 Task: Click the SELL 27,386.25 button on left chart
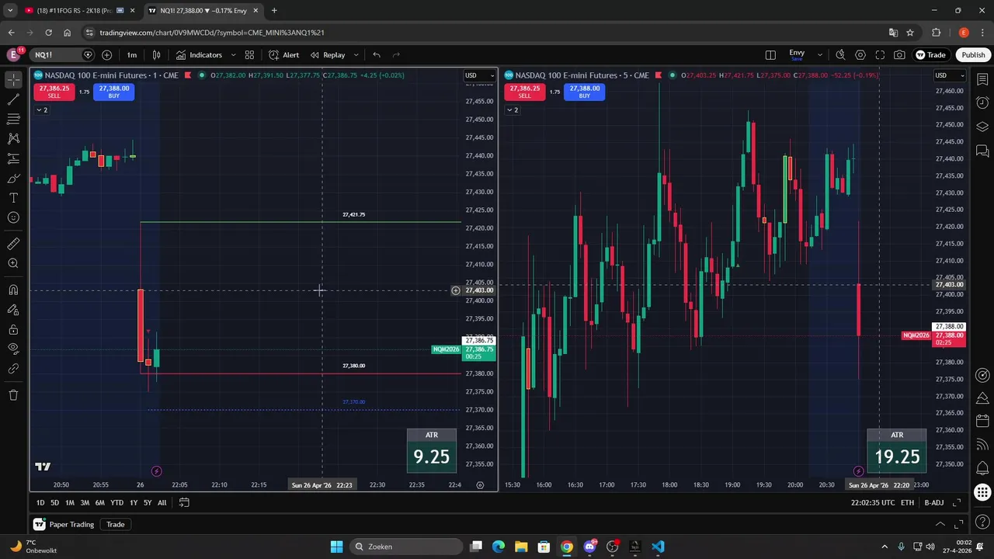tap(54, 92)
